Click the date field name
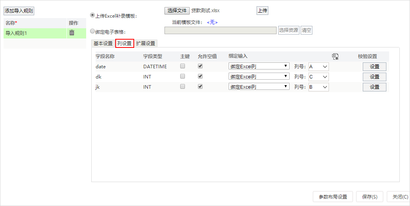The image size is (410, 206). point(101,66)
